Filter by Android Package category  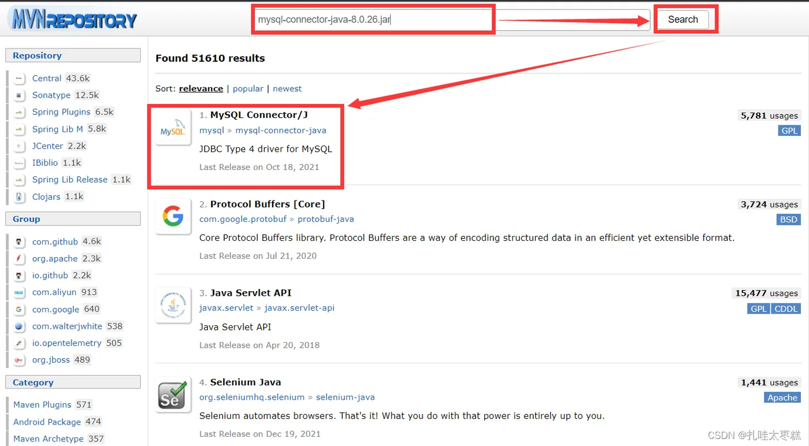coord(47,422)
